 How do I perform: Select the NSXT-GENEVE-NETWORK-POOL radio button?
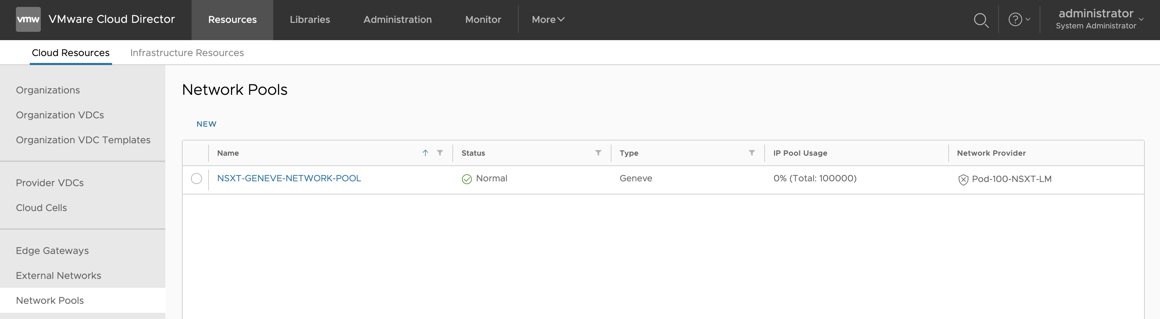[x=196, y=179]
